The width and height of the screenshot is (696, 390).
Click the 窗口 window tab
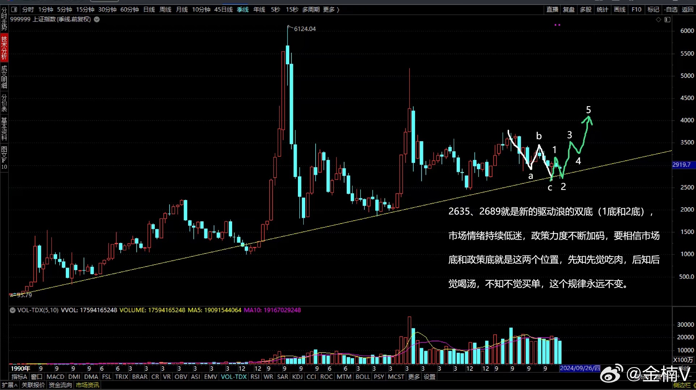[37, 377]
